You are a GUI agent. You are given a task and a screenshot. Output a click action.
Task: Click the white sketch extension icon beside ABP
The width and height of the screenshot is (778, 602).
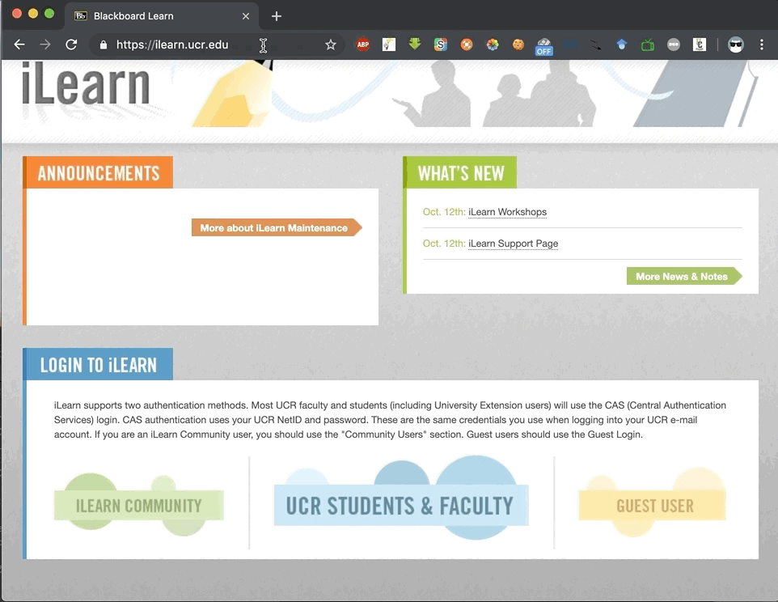coord(388,45)
